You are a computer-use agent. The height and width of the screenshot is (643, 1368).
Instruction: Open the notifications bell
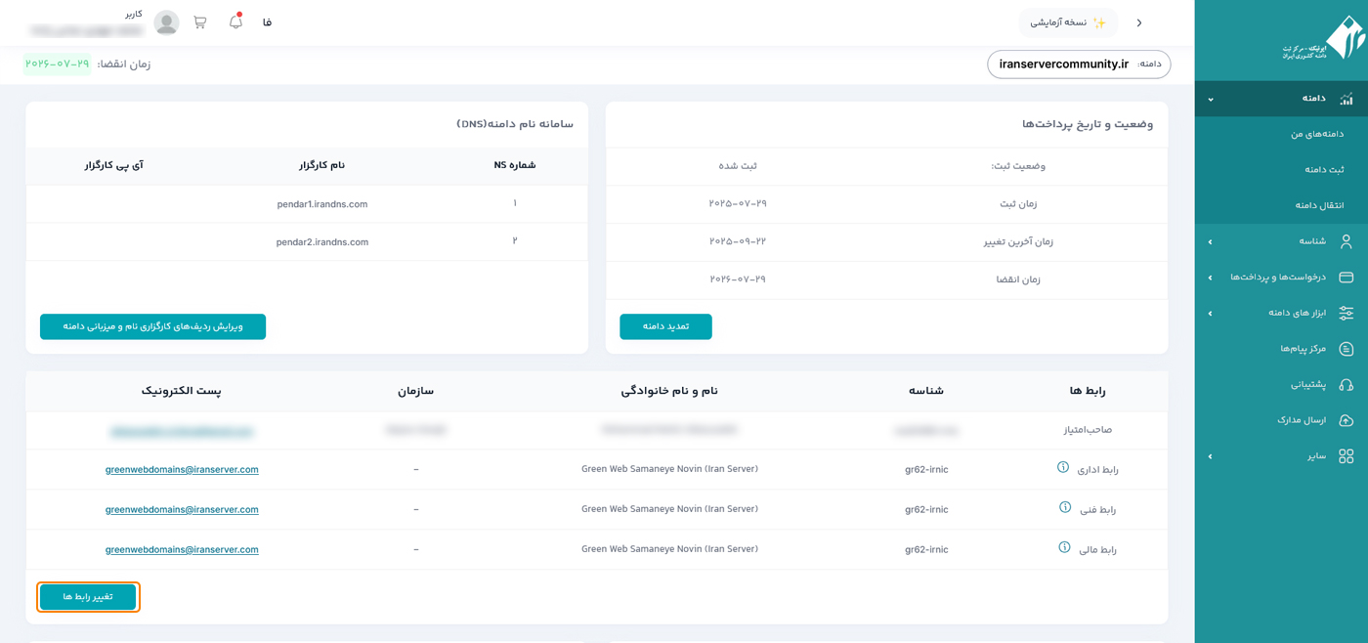tap(235, 21)
